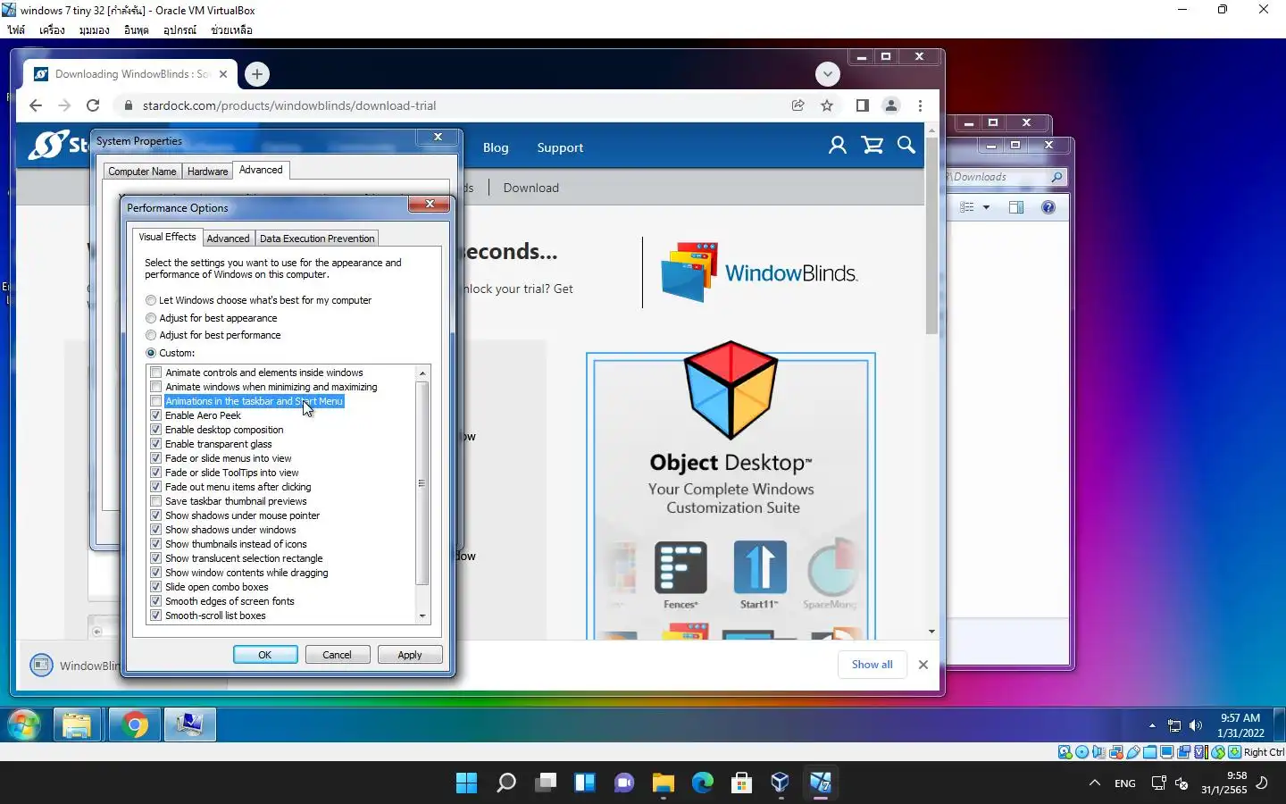Click System Properties icon on Windows 7 taskbar
This screenshot has width=1286, height=804.
[189, 725]
